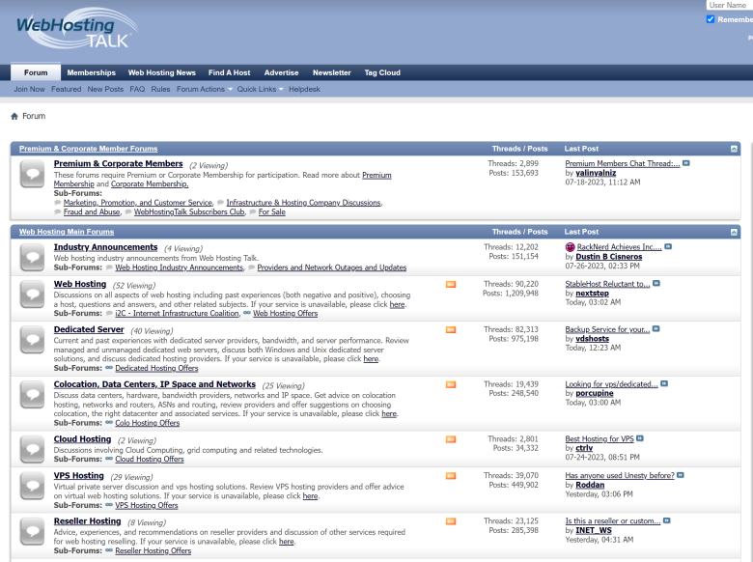Open the Premium Membership link in description
Image resolution: width=753 pixels, height=562 pixels.
coord(222,180)
